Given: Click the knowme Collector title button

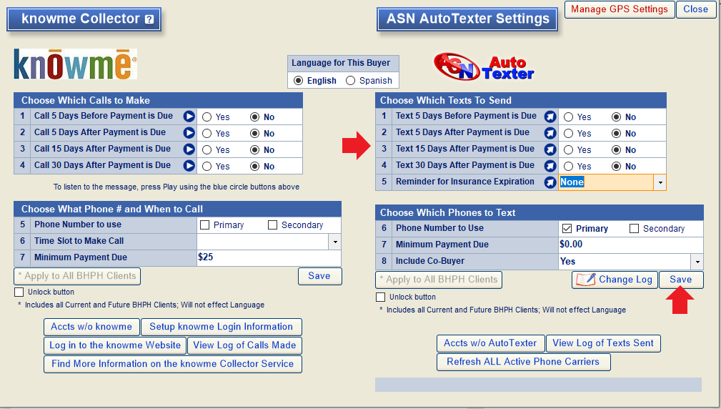Looking at the screenshot, I should tap(84, 19).
